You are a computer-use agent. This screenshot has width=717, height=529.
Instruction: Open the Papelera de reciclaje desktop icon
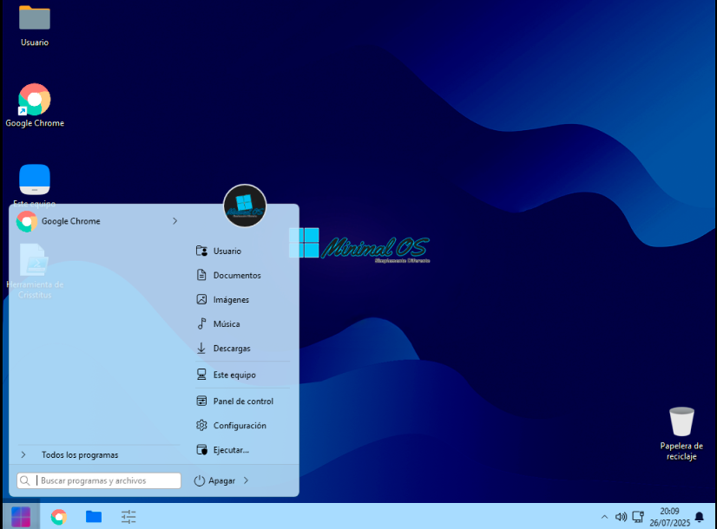pos(681,434)
